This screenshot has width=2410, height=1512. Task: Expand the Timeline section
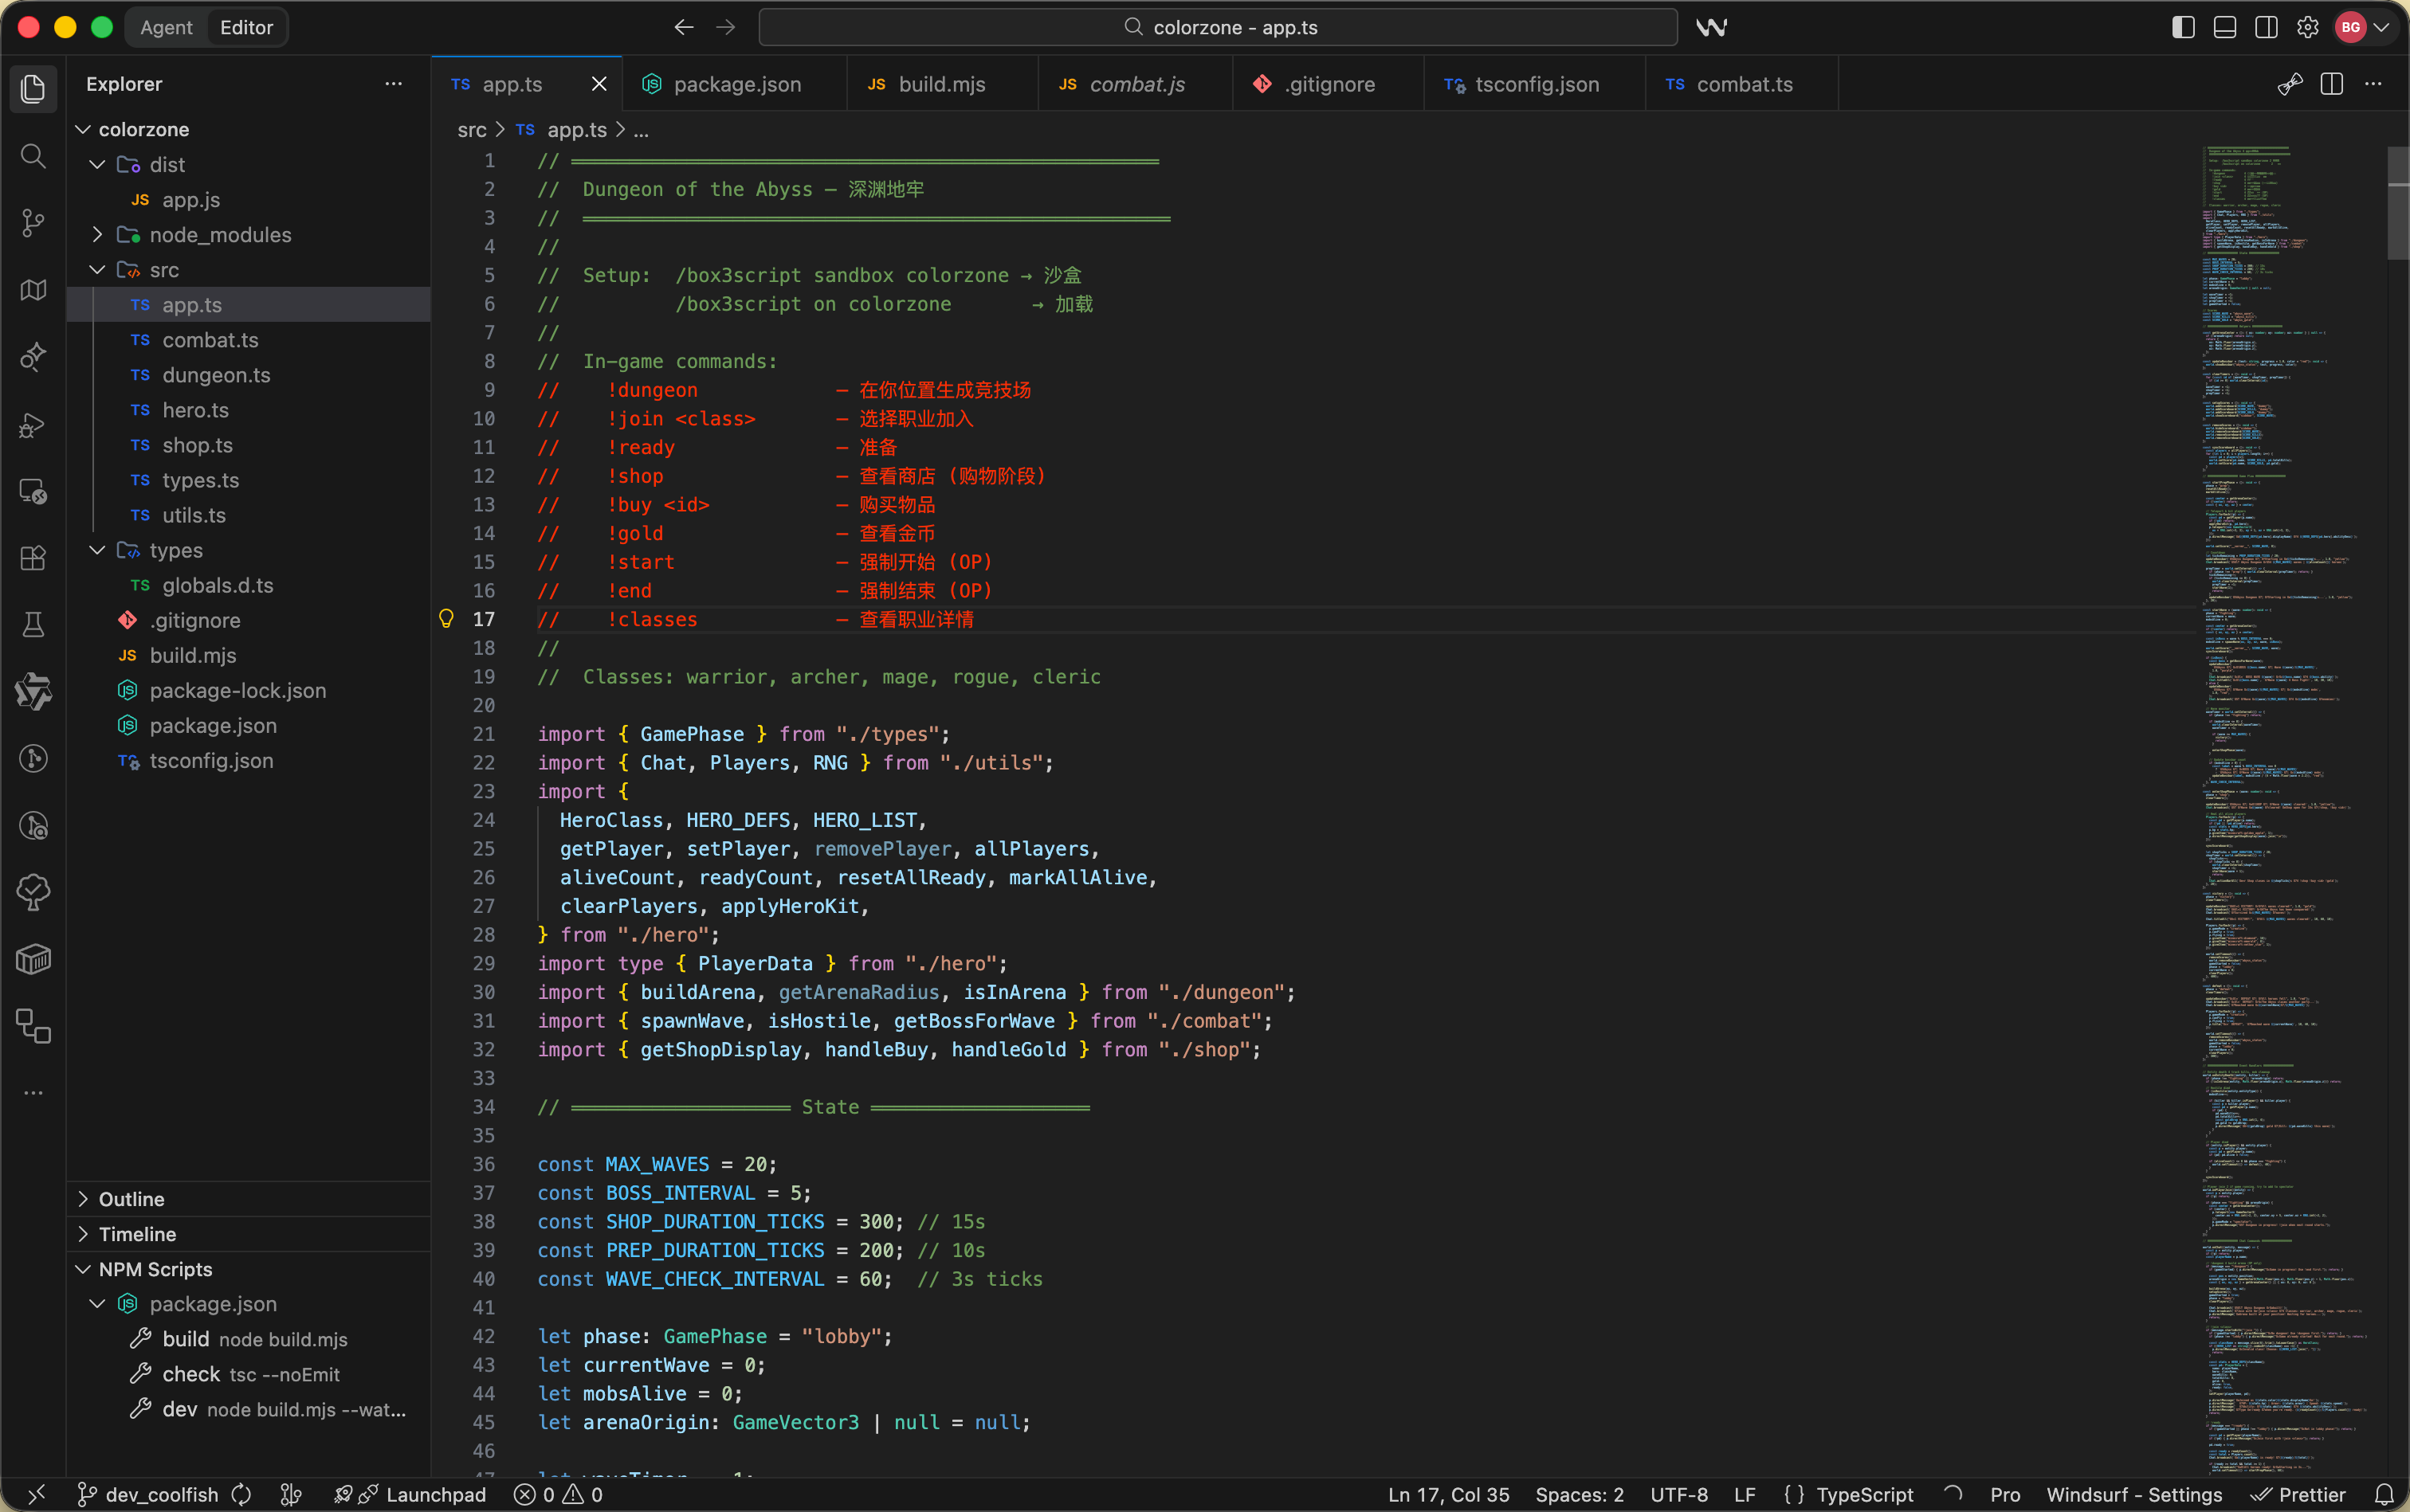point(249,1233)
